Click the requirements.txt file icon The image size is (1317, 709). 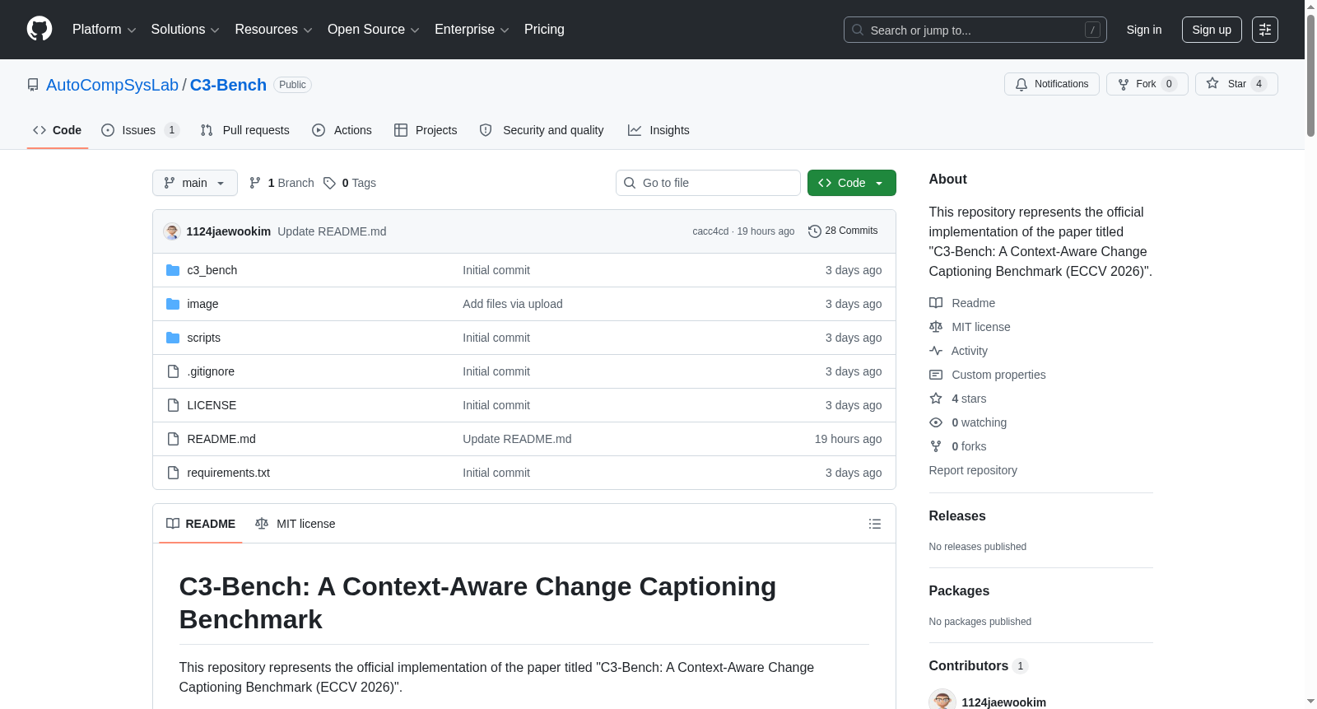pyautogui.click(x=173, y=473)
